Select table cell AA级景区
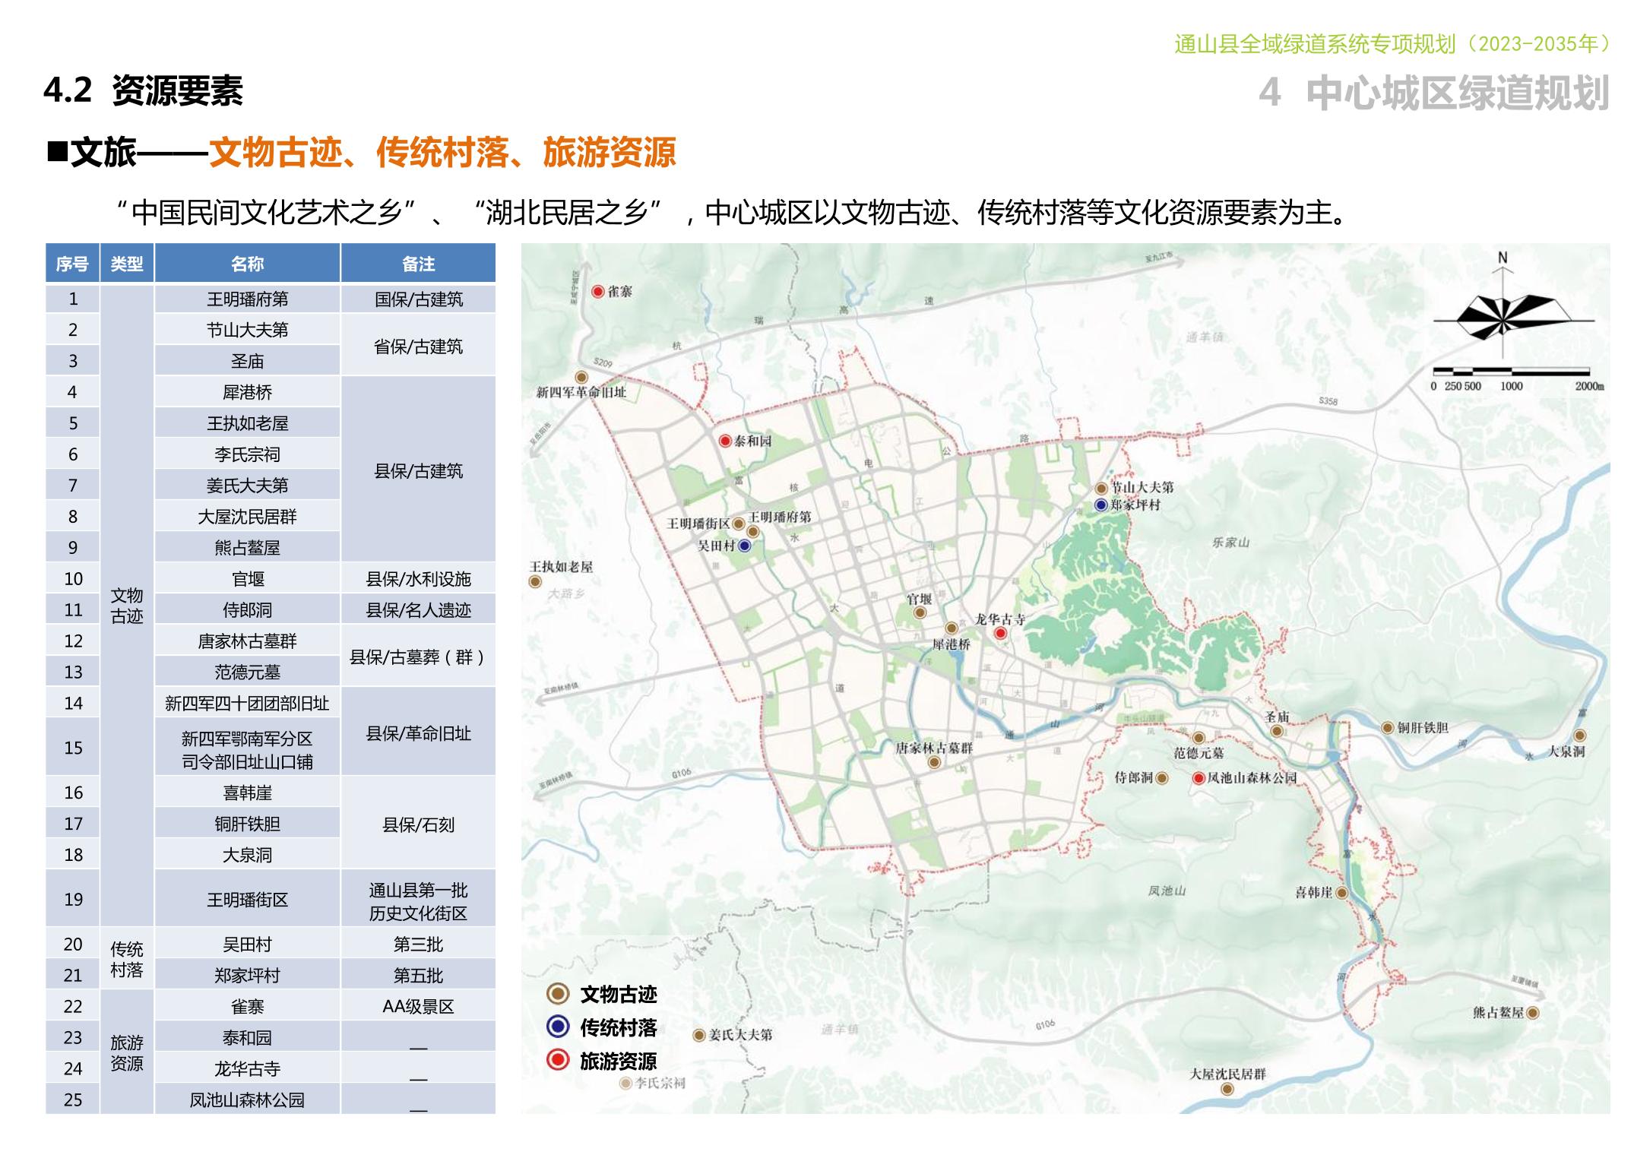Viewport: 1634px width, 1155px height. coord(418,1007)
